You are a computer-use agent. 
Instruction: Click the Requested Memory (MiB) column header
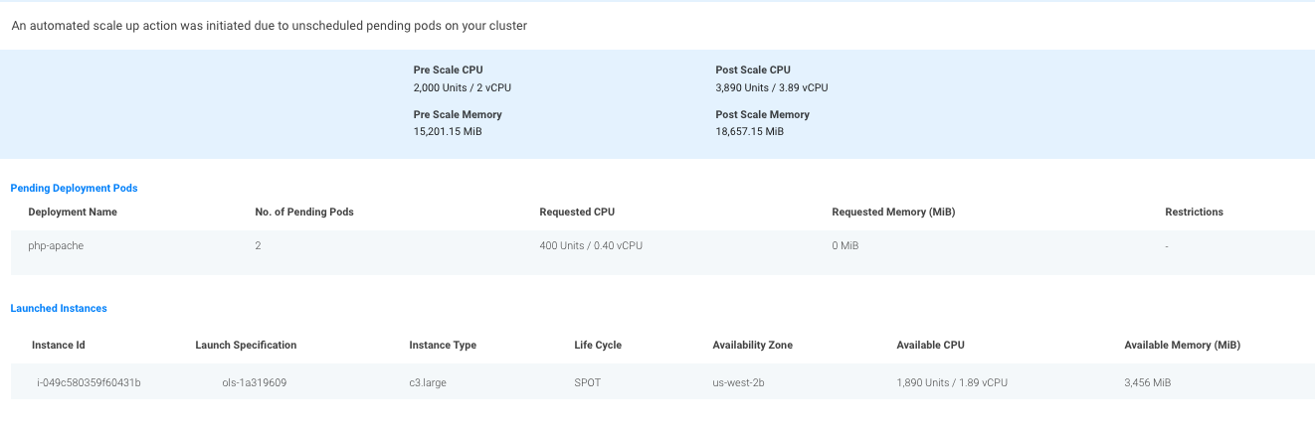tap(893, 212)
